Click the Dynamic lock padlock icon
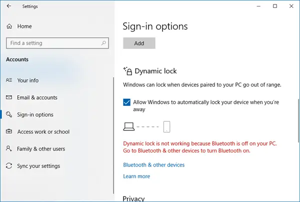This screenshot has height=202, width=300. tap(128, 71)
